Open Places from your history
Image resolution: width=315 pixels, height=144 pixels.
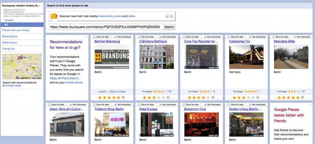click(16, 30)
